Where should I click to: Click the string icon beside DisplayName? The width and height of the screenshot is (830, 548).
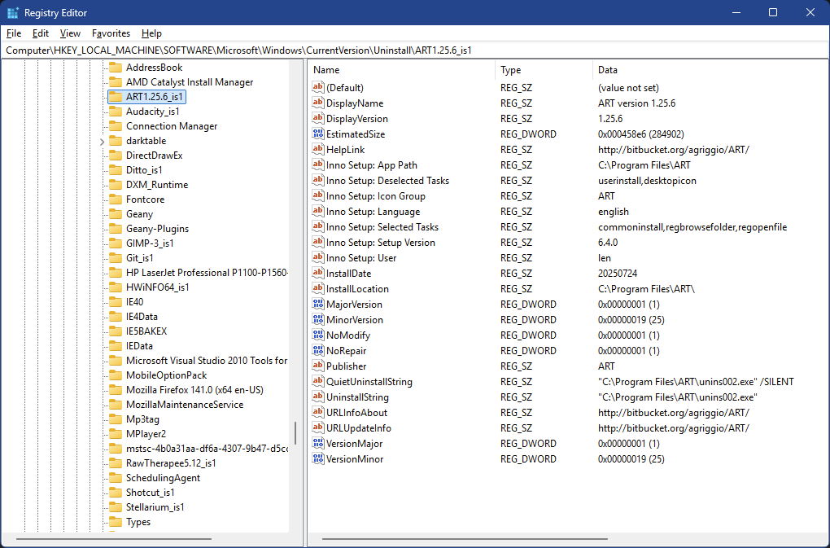point(319,103)
